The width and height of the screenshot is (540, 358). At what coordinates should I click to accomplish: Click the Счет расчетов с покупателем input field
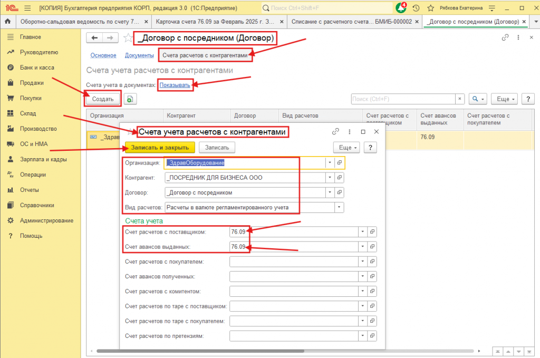point(294,262)
